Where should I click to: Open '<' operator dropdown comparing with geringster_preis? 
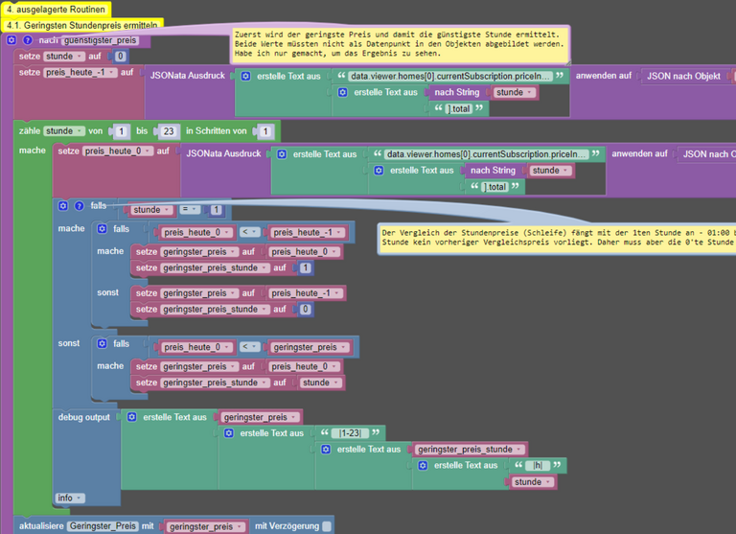(249, 347)
